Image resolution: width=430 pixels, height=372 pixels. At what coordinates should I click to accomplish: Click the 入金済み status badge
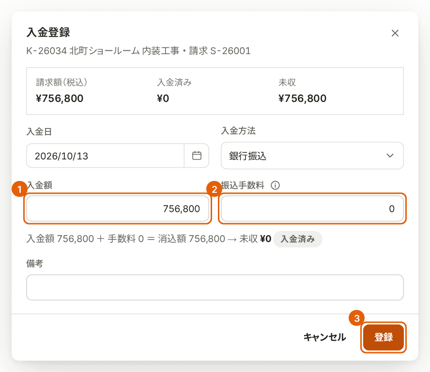coord(297,239)
